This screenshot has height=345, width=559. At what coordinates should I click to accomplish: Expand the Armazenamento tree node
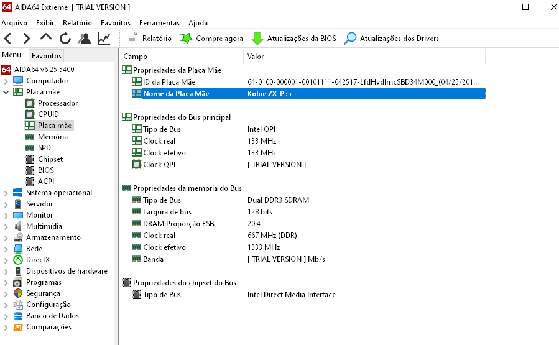click(x=6, y=237)
